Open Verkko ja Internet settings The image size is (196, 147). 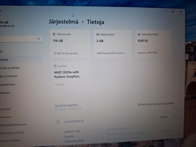(9, 76)
